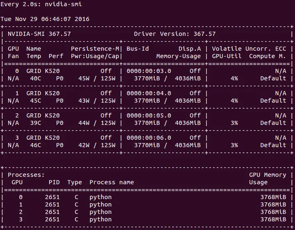The width and height of the screenshot is (295, 230).
Task: Click the 'Every 2.0s: nvidia-smi' watch header
Action: [x=41, y=4]
